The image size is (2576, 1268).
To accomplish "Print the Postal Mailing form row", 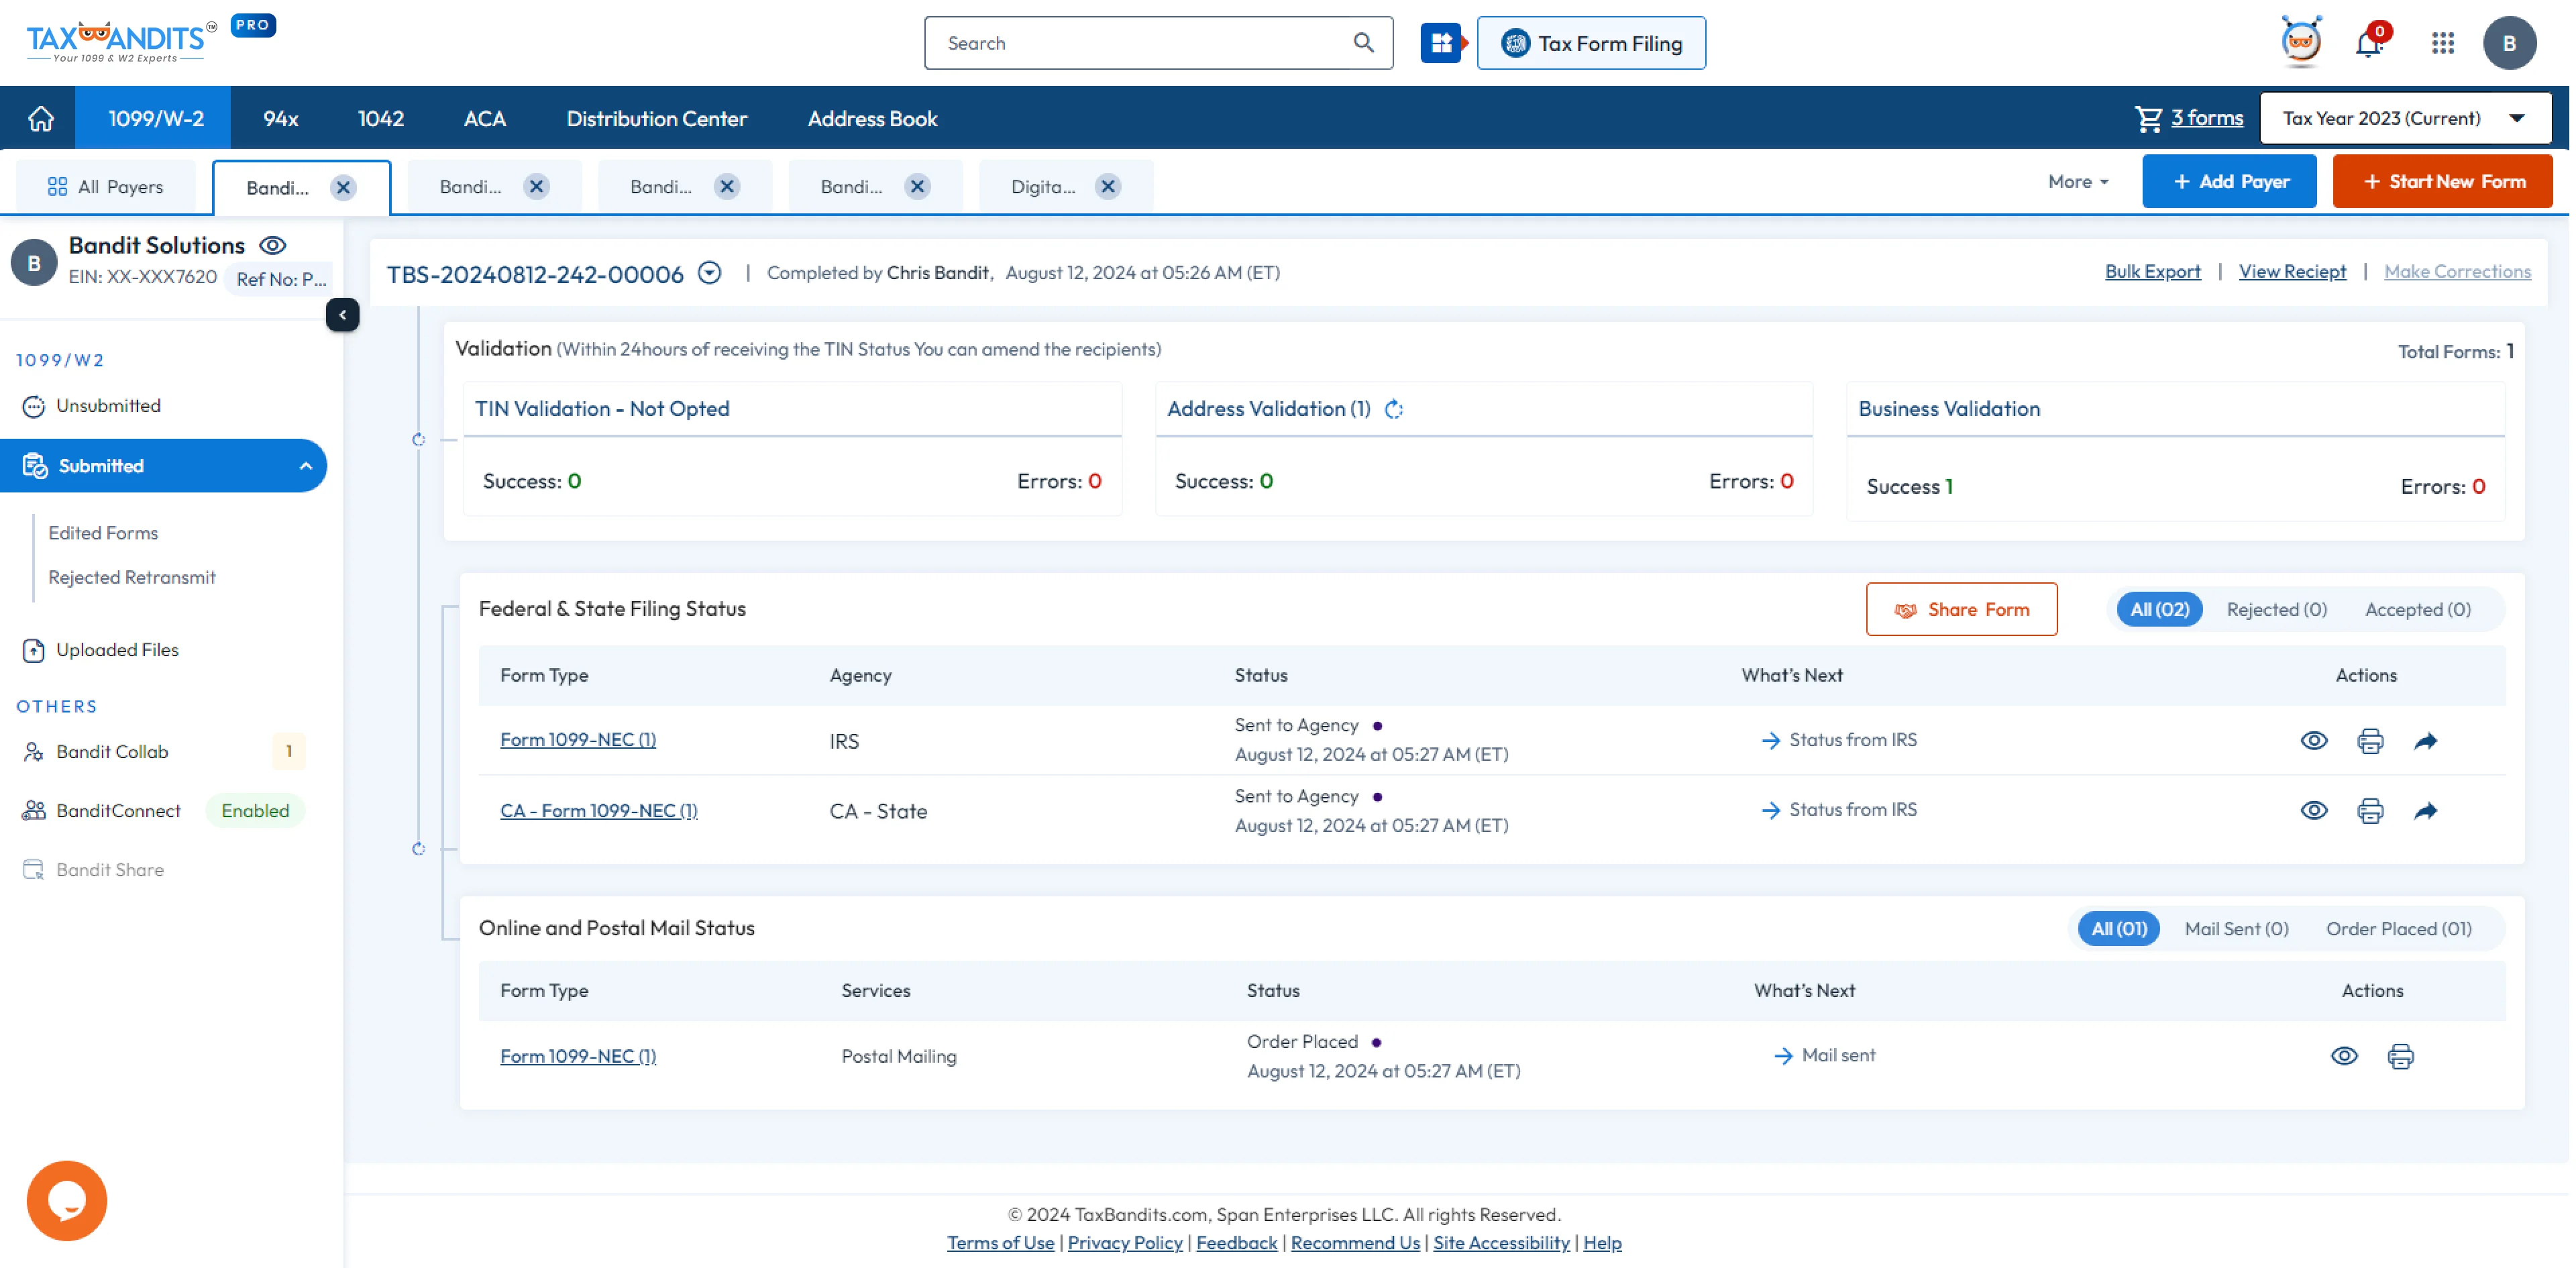I will [x=2401, y=1056].
